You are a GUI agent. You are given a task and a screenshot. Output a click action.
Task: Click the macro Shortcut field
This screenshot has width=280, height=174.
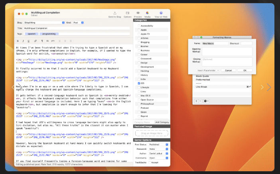coord(246,43)
